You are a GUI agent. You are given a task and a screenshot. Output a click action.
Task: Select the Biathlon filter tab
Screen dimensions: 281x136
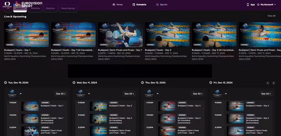pyautogui.click(x=51, y=8)
